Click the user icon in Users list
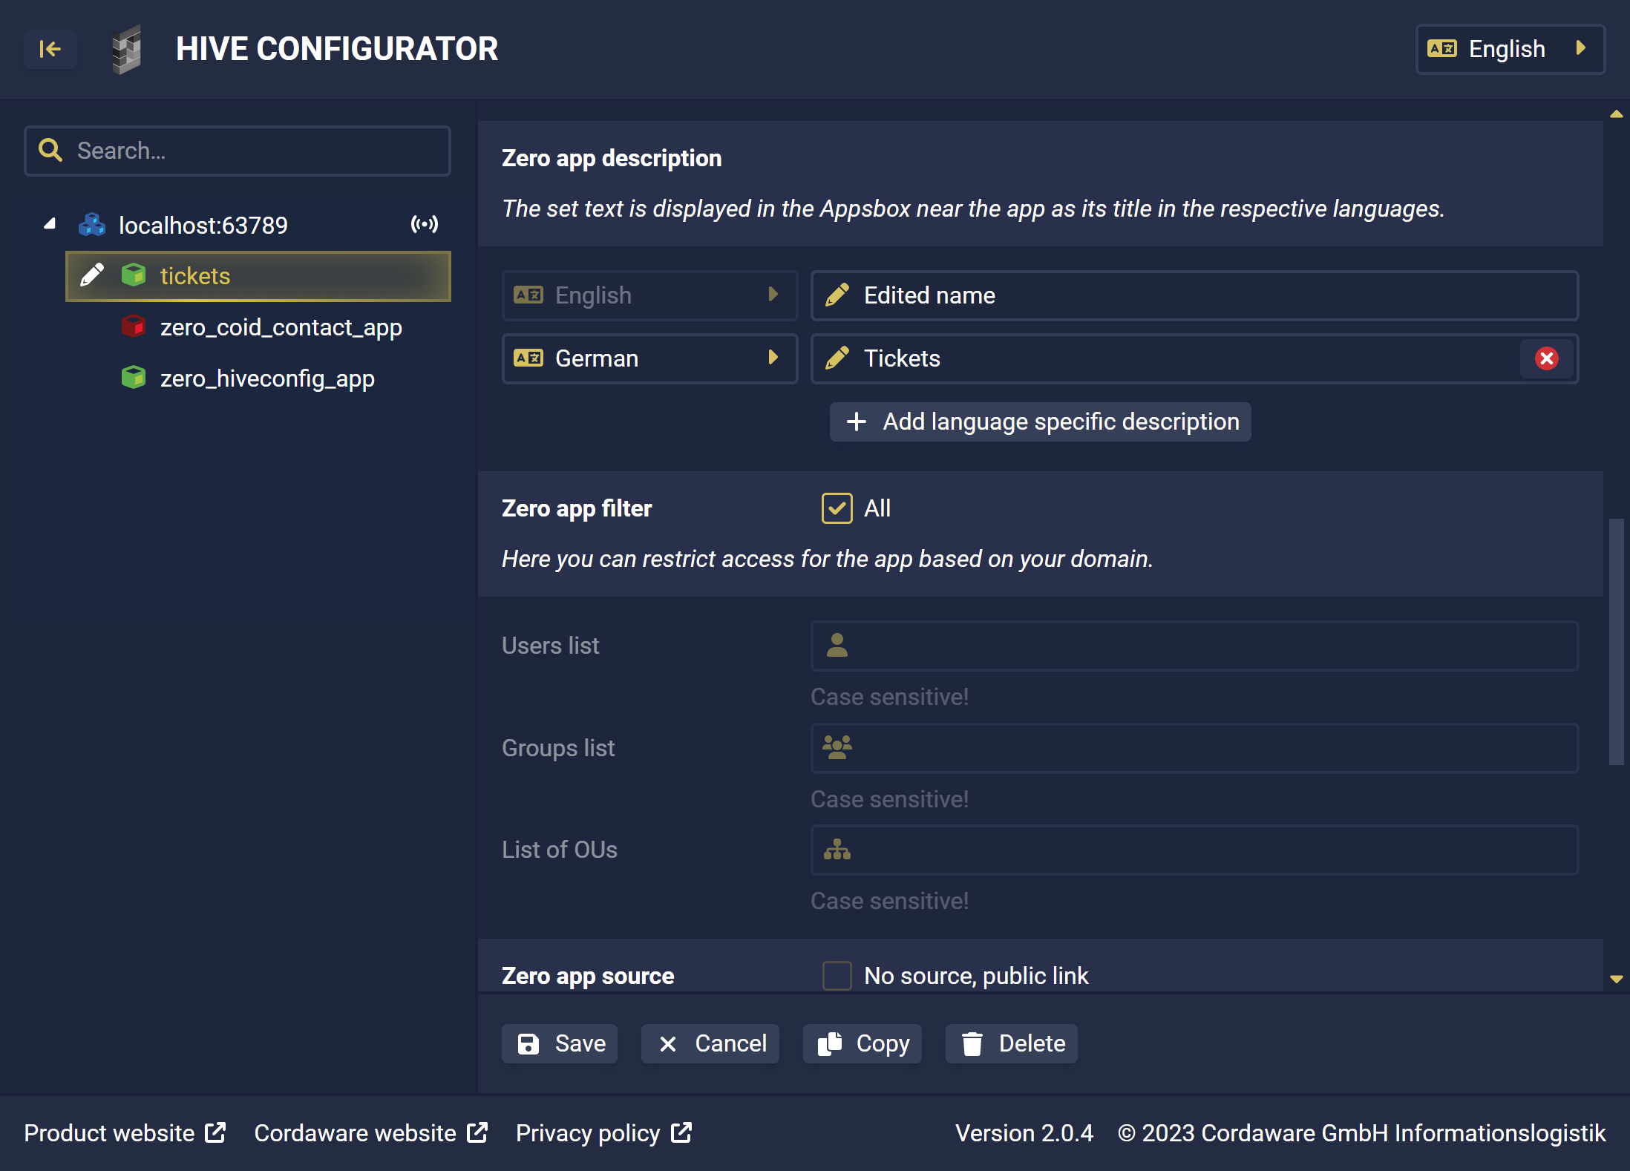The image size is (1630, 1171). pyautogui.click(x=837, y=645)
